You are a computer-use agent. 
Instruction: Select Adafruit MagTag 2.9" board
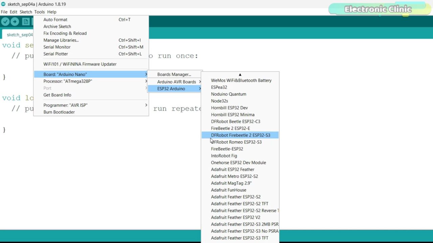point(240,183)
